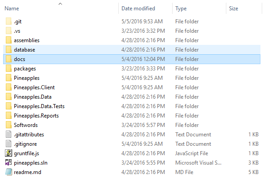Select the Softwords folder icon

pyautogui.click(x=9, y=125)
